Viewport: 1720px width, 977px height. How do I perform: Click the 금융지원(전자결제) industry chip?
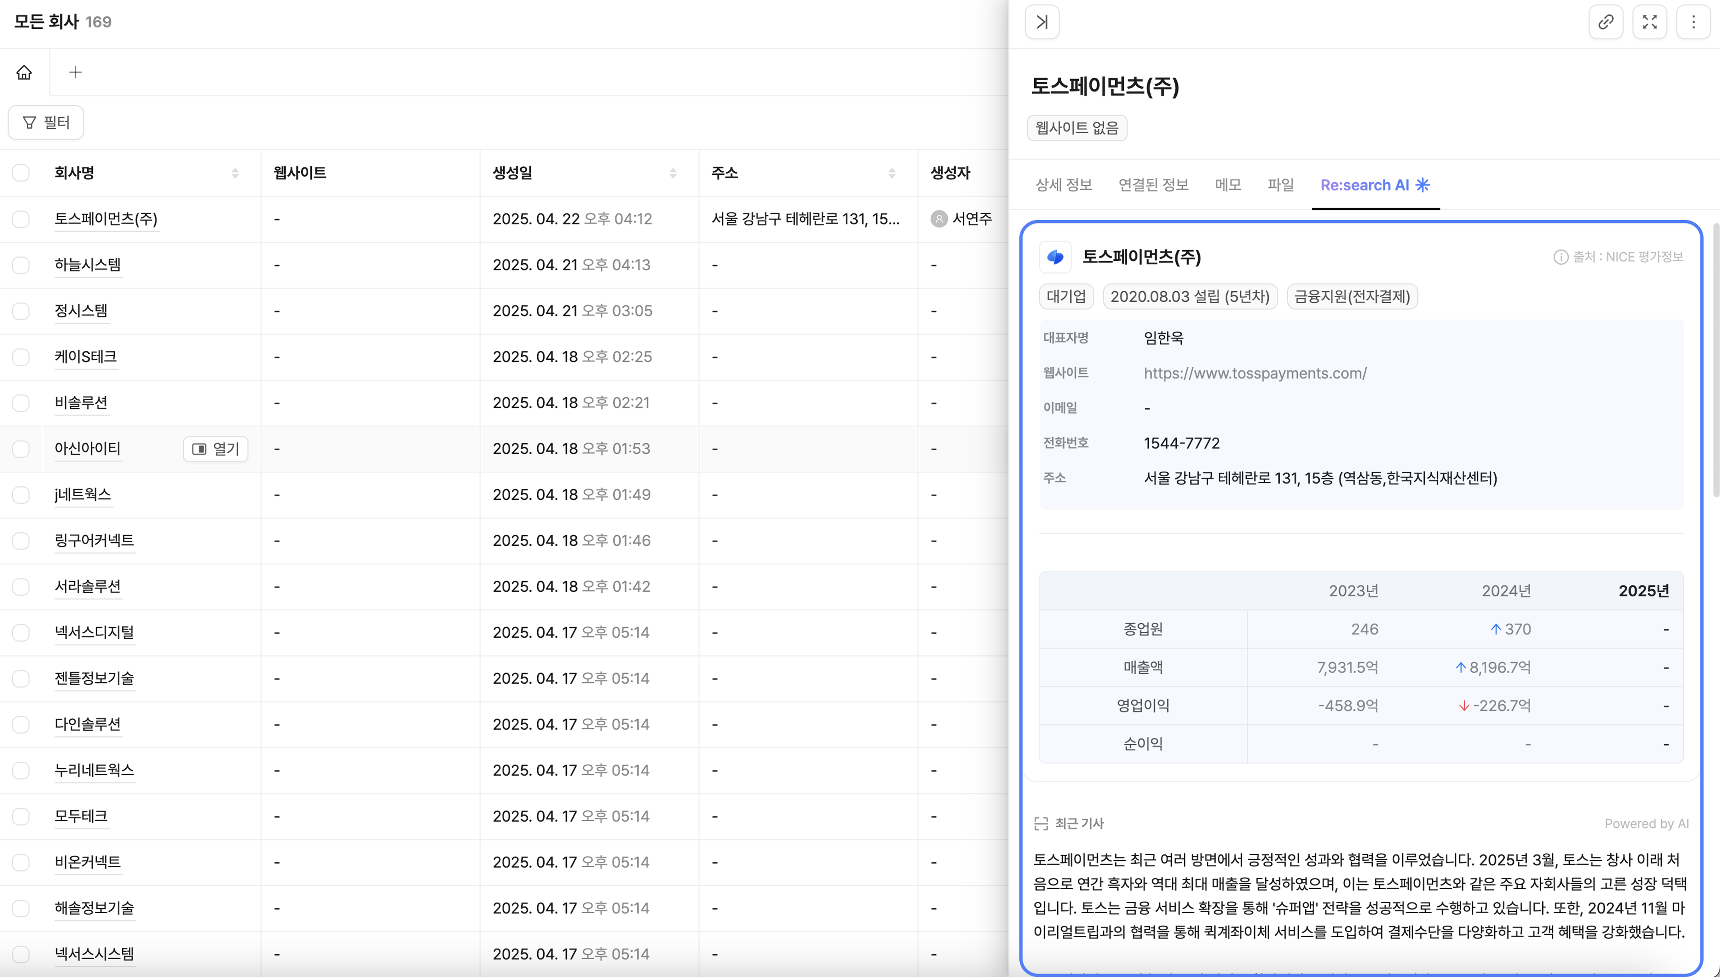1352,296
